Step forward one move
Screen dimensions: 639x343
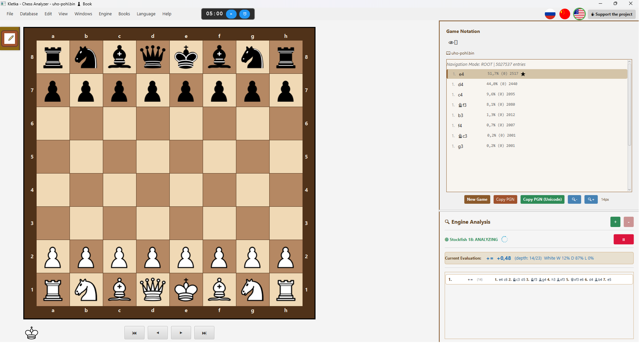(x=181, y=333)
